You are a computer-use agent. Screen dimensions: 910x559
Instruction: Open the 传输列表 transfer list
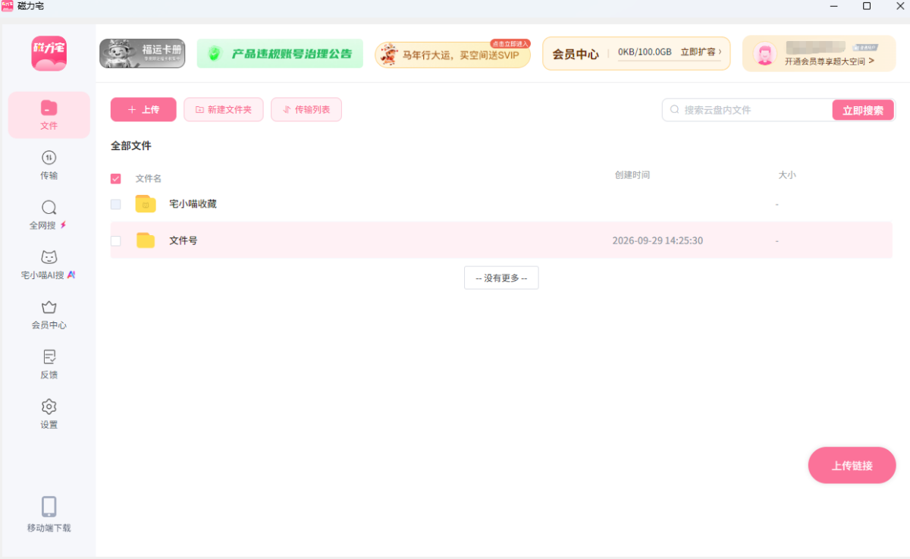click(x=306, y=110)
